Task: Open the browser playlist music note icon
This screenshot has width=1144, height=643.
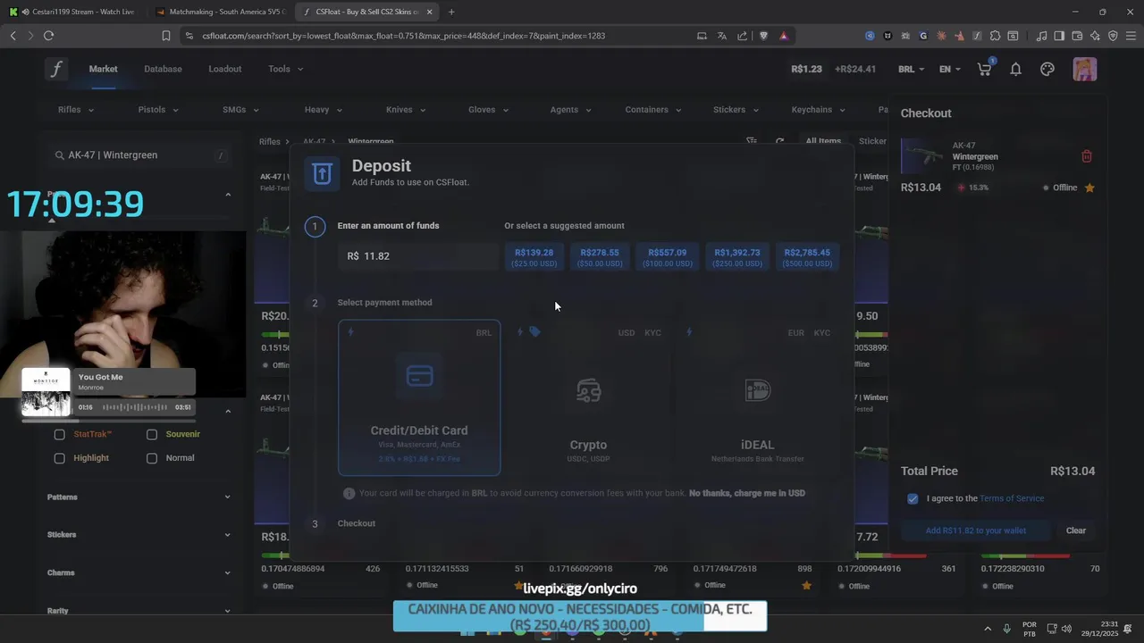Action: pos(1041,36)
